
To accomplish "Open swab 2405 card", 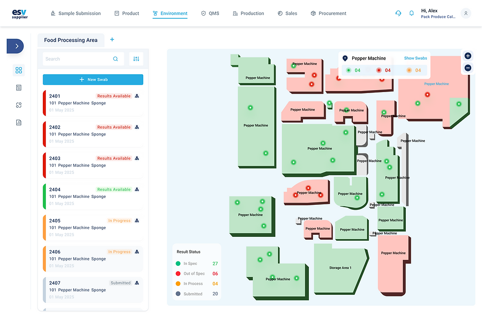I will tap(93, 228).
